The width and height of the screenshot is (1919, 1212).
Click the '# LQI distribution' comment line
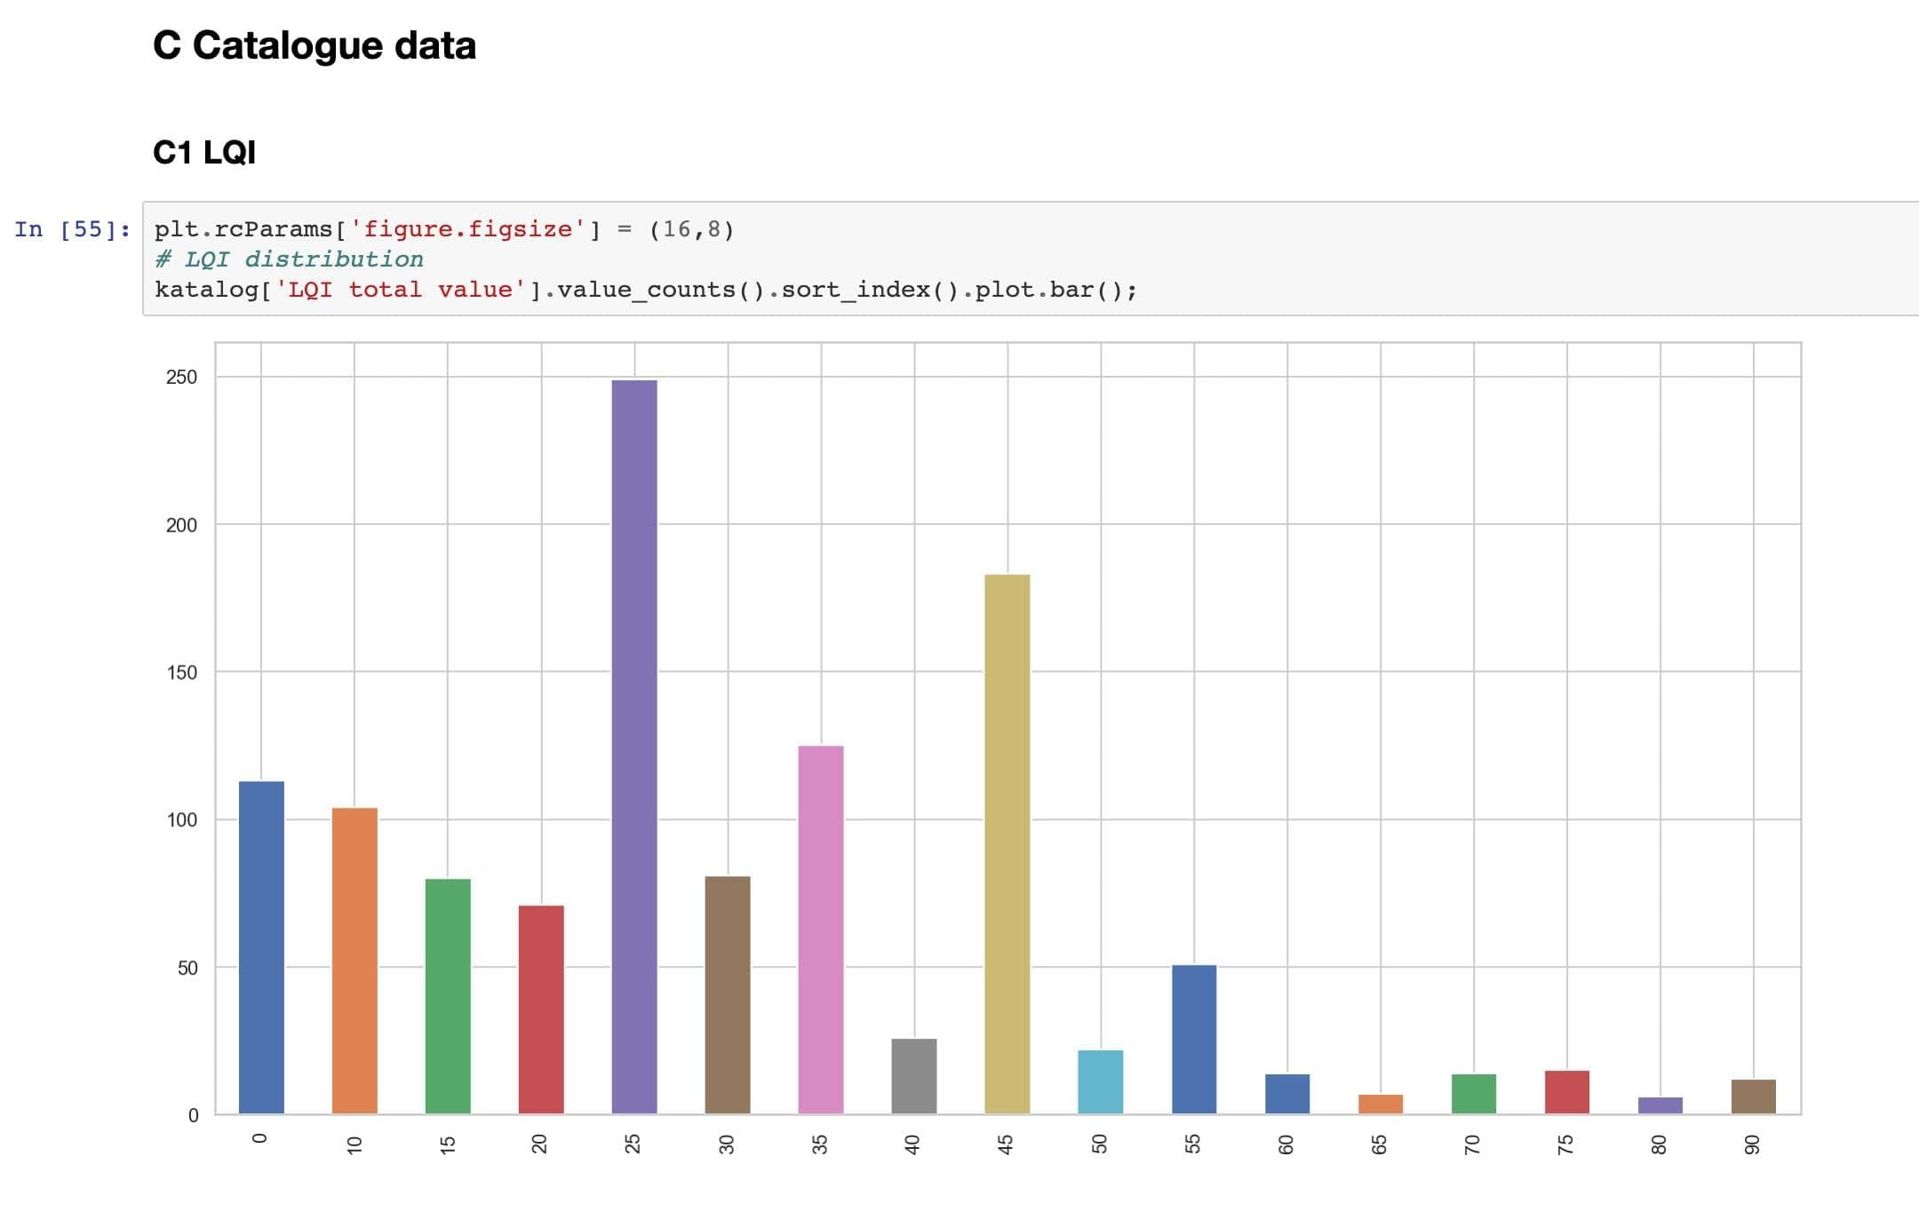click(289, 259)
